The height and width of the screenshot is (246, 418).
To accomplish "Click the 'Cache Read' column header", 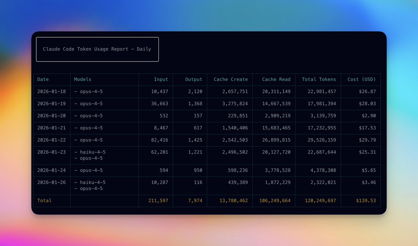I will pyautogui.click(x=276, y=80).
